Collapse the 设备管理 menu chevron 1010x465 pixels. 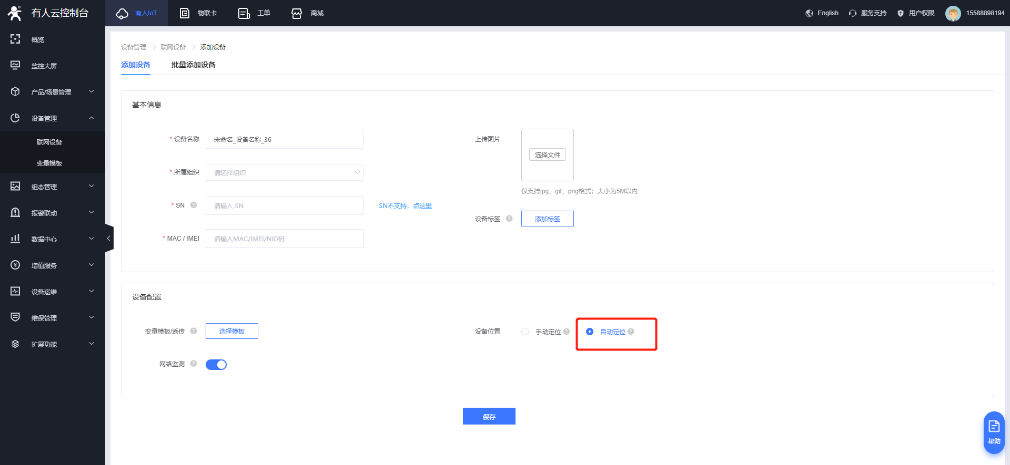click(92, 118)
